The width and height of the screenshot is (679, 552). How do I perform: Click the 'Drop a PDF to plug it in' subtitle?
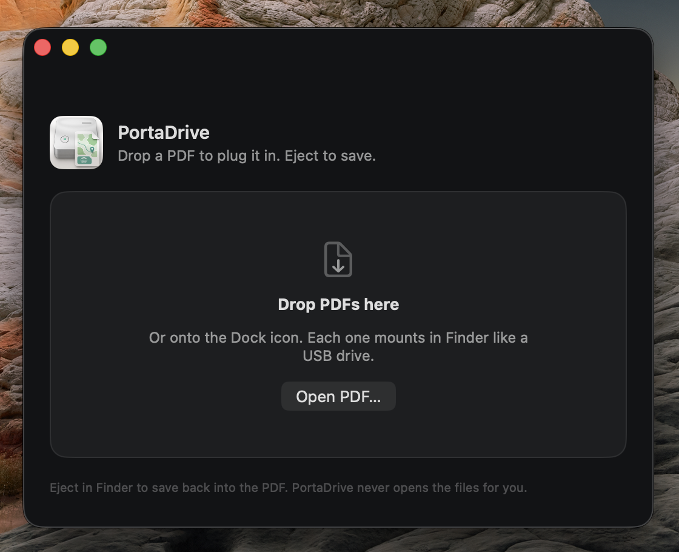pyautogui.click(x=247, y=155)
